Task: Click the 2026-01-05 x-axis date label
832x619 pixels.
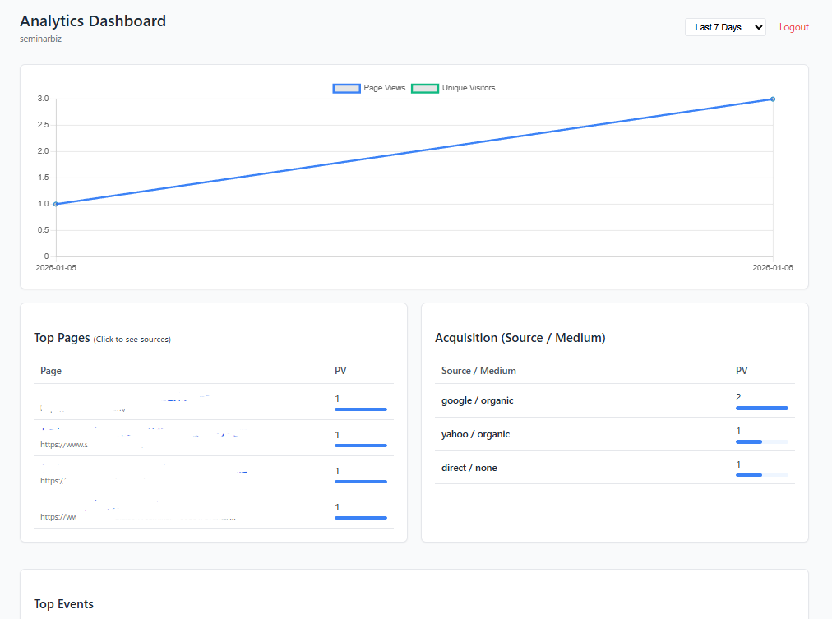Action: tap(56, 268)
